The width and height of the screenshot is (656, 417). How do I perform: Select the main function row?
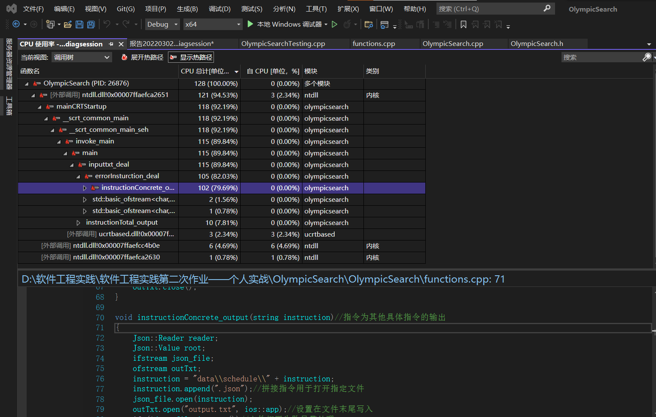click(222, 153)
